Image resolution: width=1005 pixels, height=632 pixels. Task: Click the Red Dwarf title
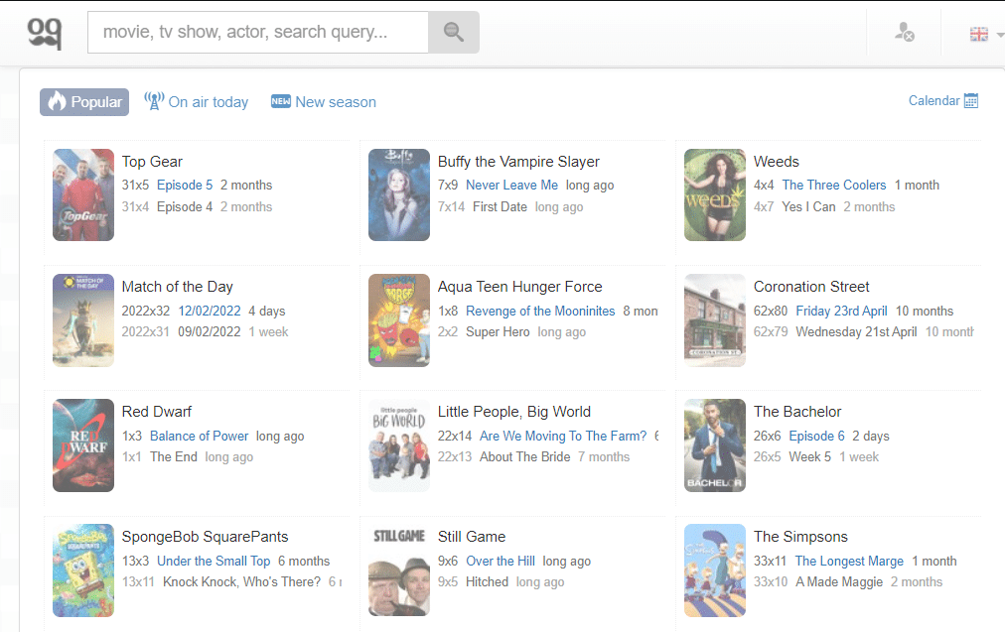point(156,412)
